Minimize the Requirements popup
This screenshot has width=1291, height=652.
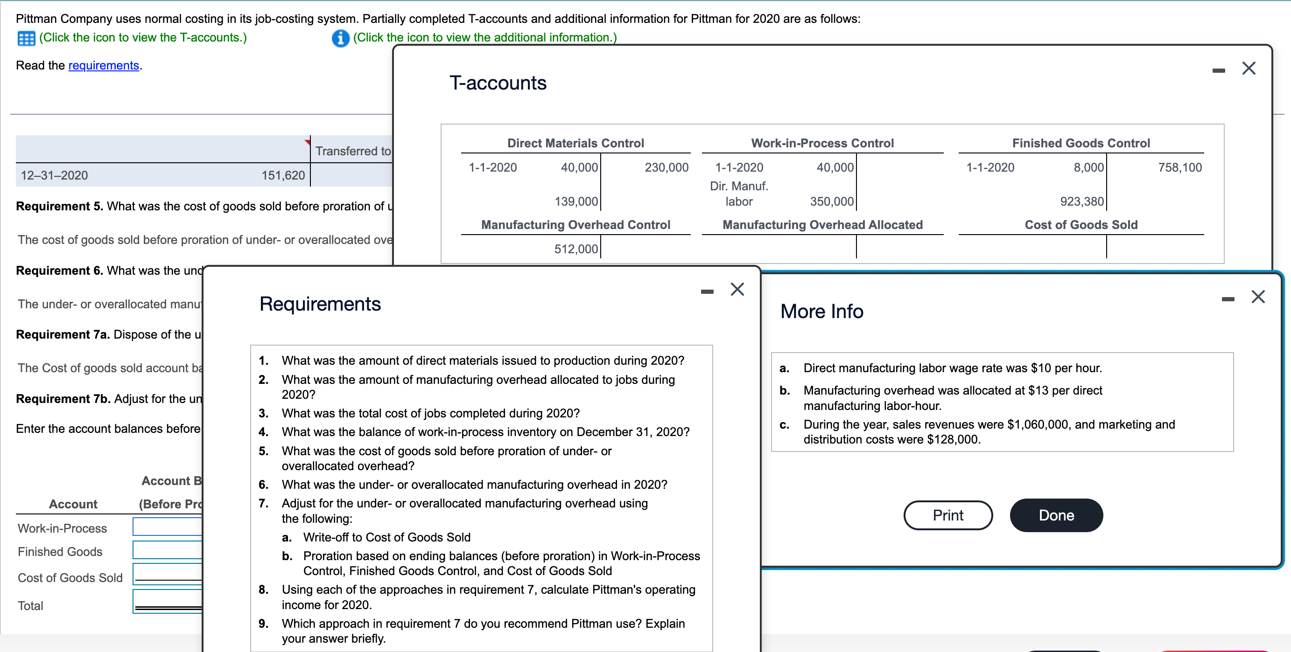[707, 291]
